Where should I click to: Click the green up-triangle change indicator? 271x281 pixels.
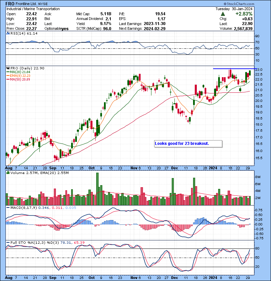coord(223,14)
